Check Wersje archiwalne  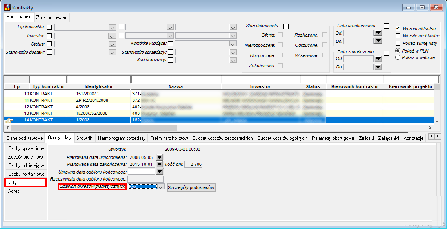pyautogui.click(x=398, y=36)
